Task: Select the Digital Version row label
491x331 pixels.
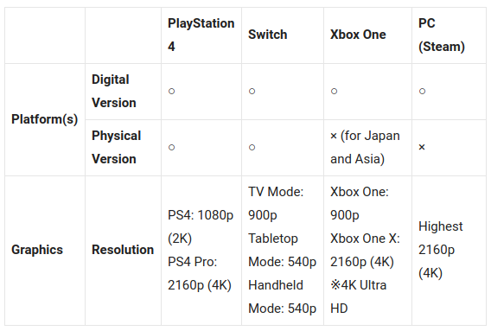Action: (113, 91)
